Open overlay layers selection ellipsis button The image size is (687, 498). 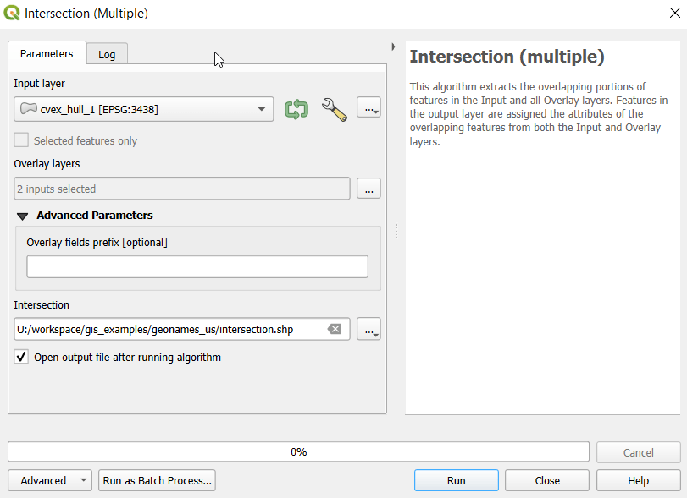coord(368,189)
